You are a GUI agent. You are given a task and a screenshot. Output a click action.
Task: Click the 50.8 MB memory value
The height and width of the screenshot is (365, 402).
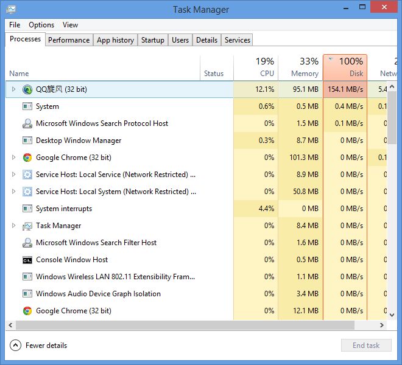(x=306, y=192)
